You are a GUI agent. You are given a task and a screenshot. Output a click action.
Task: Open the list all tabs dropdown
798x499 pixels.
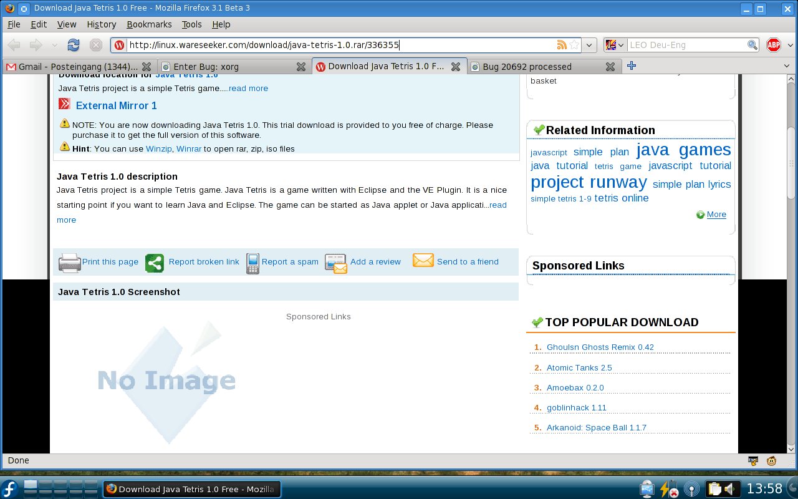coord(786,66)
